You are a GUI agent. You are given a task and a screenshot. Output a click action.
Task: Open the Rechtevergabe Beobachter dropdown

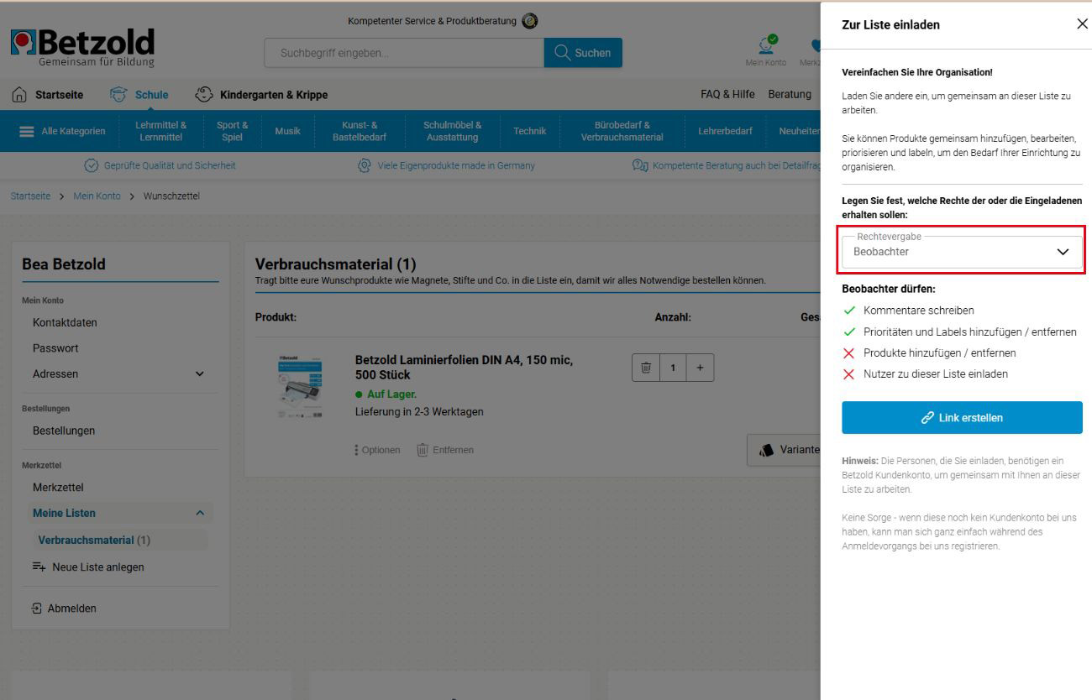click(x=962, y=251)
